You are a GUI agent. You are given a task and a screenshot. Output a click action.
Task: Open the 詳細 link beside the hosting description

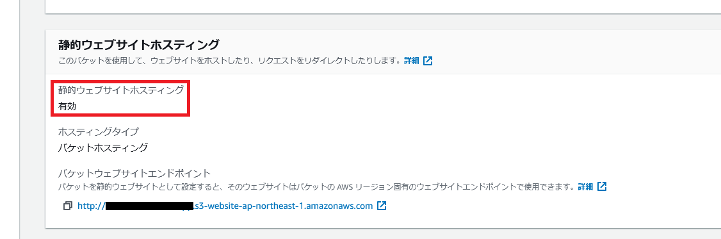412,61
